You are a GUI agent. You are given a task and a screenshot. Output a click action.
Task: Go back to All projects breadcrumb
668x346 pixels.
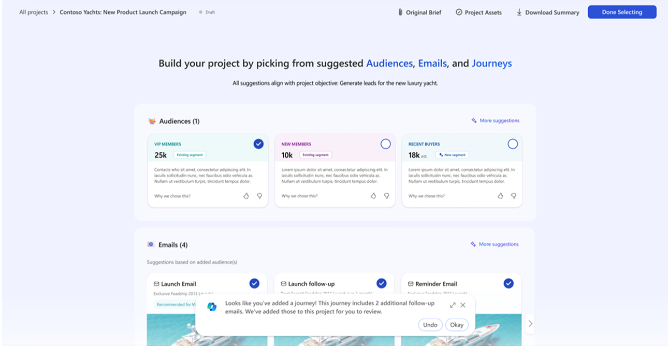pyautogui.click(x=34, y=12)
